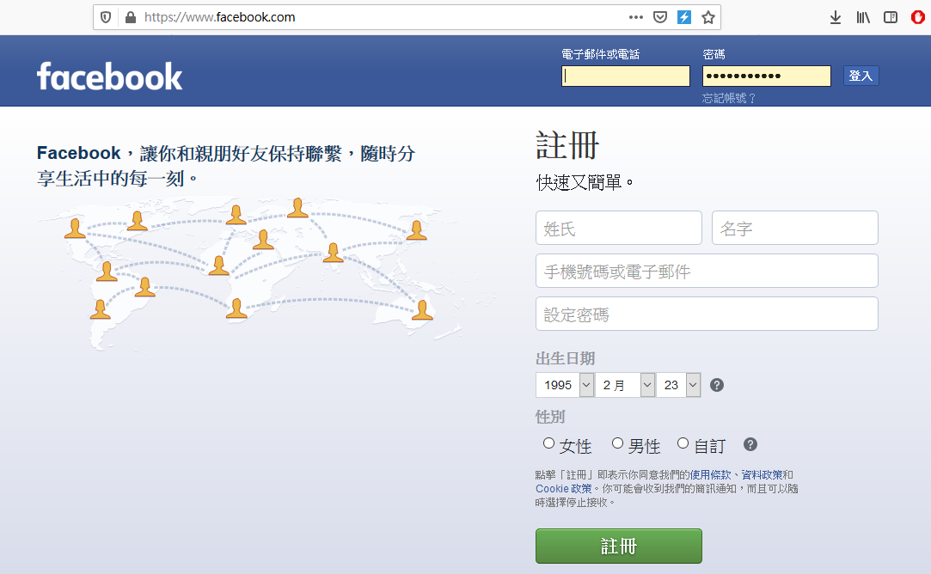The image size is (931, 574).
Task: Focus the 電子郵件或電話 login field
Action: 626,76
